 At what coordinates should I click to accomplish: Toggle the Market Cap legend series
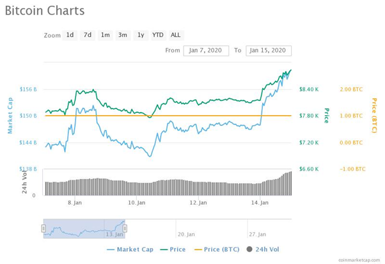130,249
